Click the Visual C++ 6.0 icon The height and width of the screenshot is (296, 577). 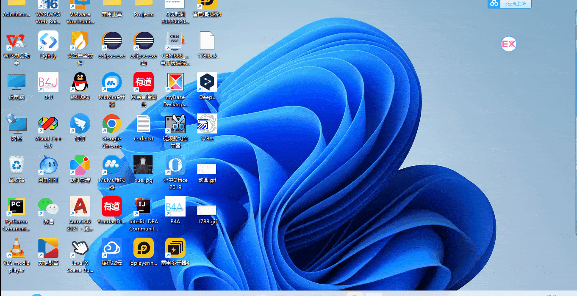[48, 124]
